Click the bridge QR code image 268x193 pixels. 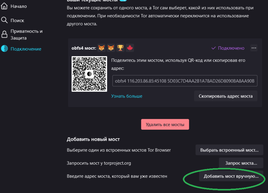[89, 74]
